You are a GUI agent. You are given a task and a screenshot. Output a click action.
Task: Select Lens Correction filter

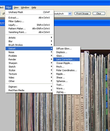point(67,59)
